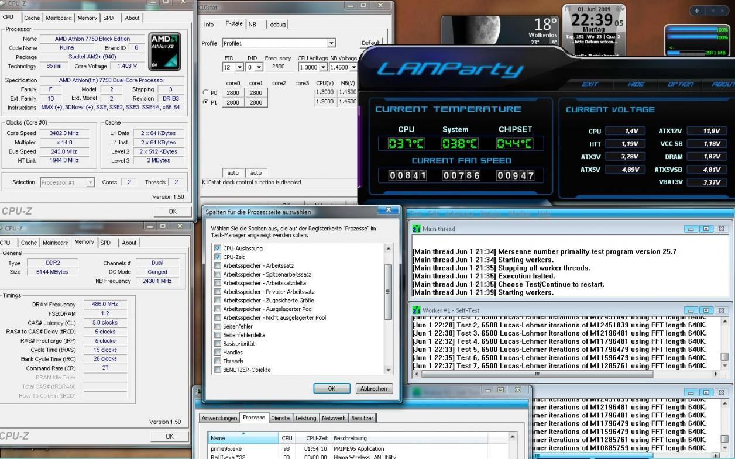Open the Dienste tab in Task Manager
Viewport: 735px width, 459px height.
pos(280,418)
